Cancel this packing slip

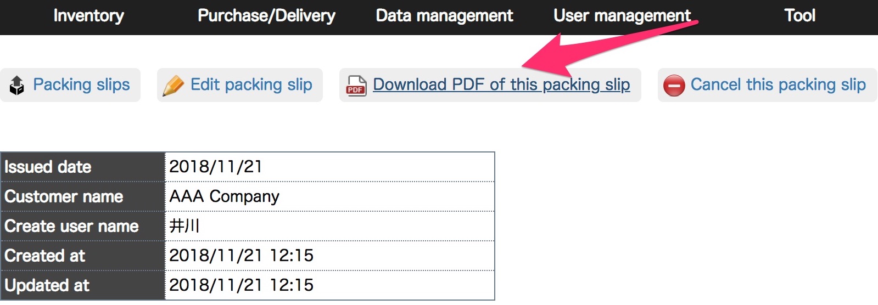pyautogui.click(x=778, y=84)
